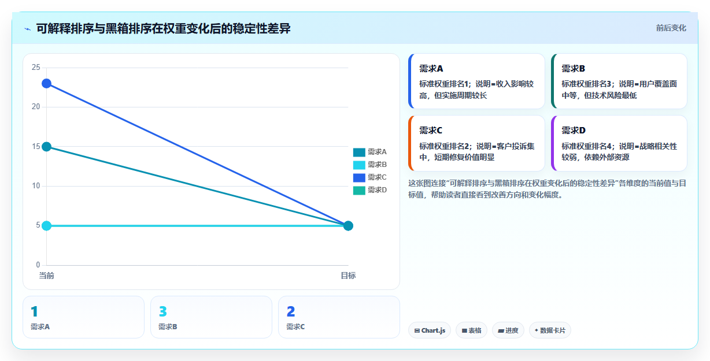
Task: Toggle the 需求C legend entry
Action: click(x=369, y=177)
